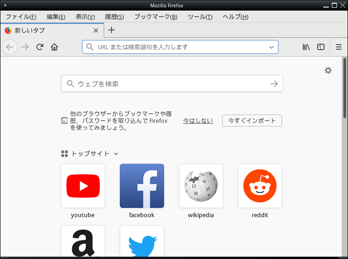Click the Top Sites grid icon
Viewport: 348px width, 259px height.
pos(65,154)
